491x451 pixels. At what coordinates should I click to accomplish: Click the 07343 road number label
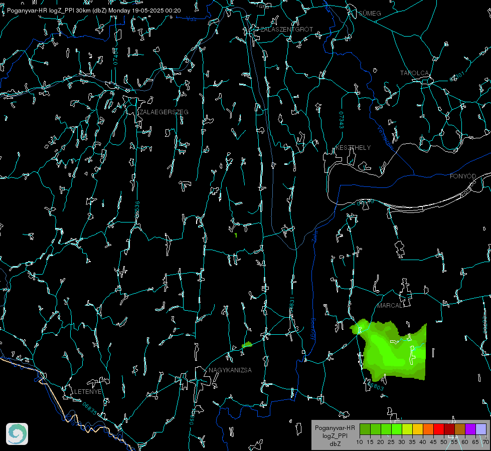click(342, 120)
